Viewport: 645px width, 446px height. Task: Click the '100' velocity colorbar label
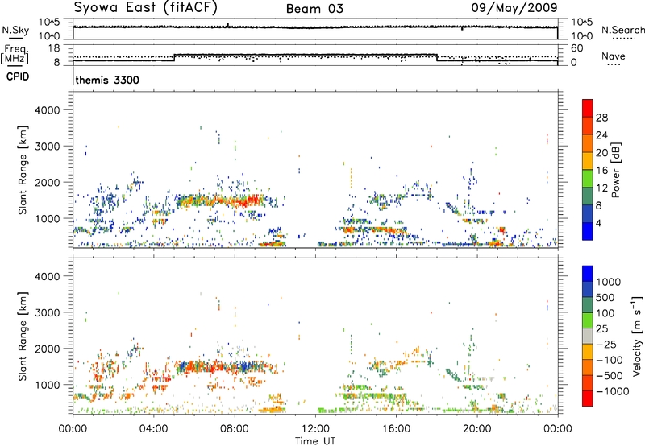pos(605,313)
